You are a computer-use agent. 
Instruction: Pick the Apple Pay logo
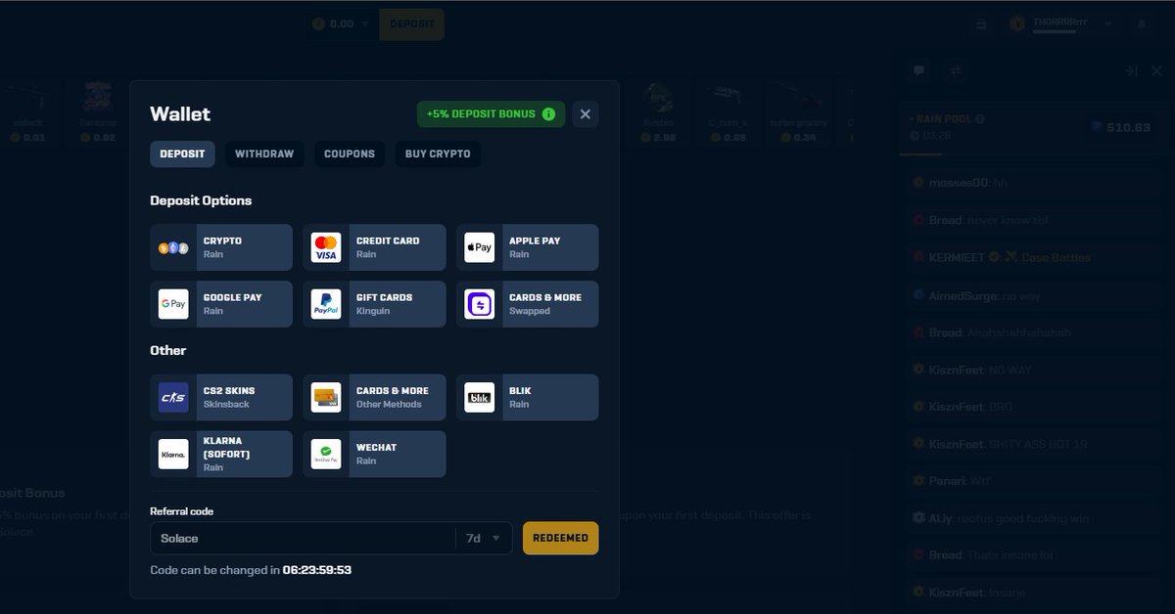[479, 247]
